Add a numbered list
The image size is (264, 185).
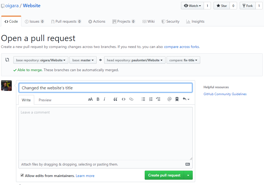151,99
